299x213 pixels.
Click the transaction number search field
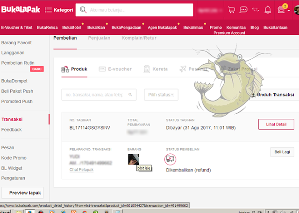[99, 95]
